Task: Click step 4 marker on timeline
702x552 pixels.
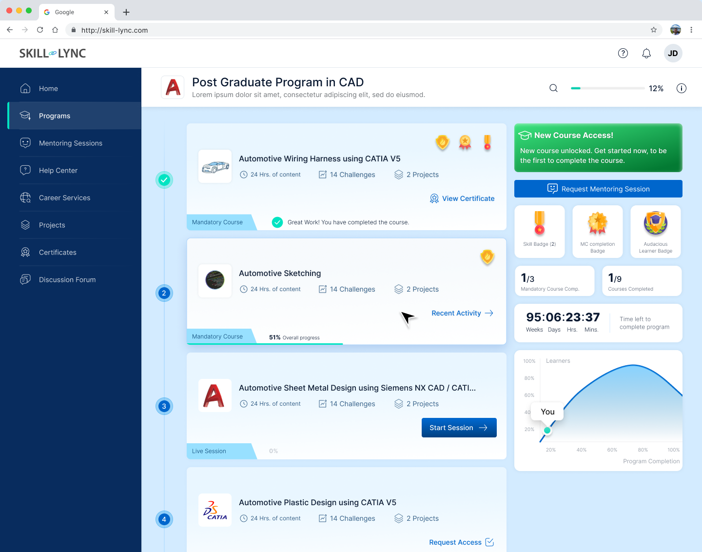Action: (x=164, y=519)
